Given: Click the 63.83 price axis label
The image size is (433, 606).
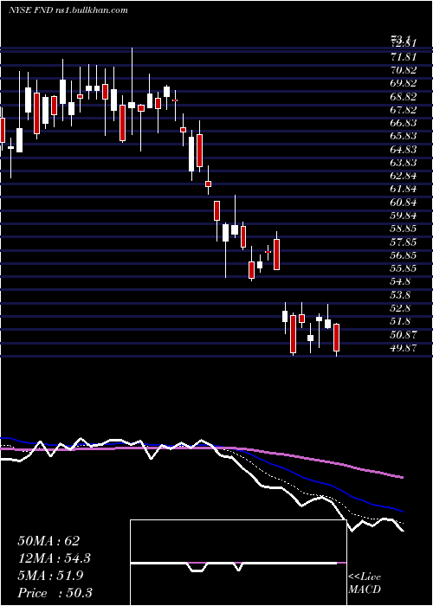Looking at the screenshot, I should [404, 163].
